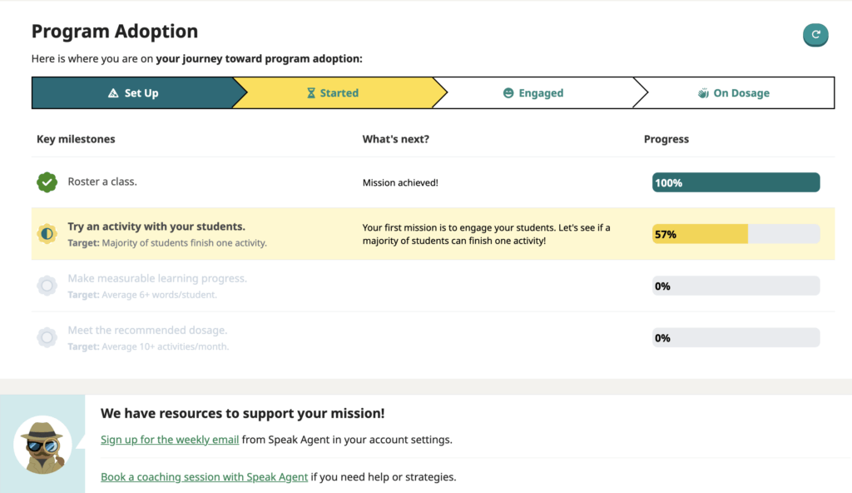Image resolution: width=852 pixels, height=493 pixels.
Task: Click the hourglass icon in the Started stage
Action: pos(310,92)
